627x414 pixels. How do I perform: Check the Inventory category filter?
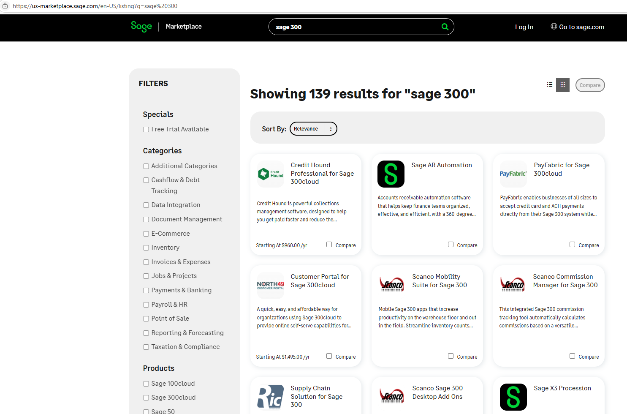pyautogui.click(x=146, y=248)
